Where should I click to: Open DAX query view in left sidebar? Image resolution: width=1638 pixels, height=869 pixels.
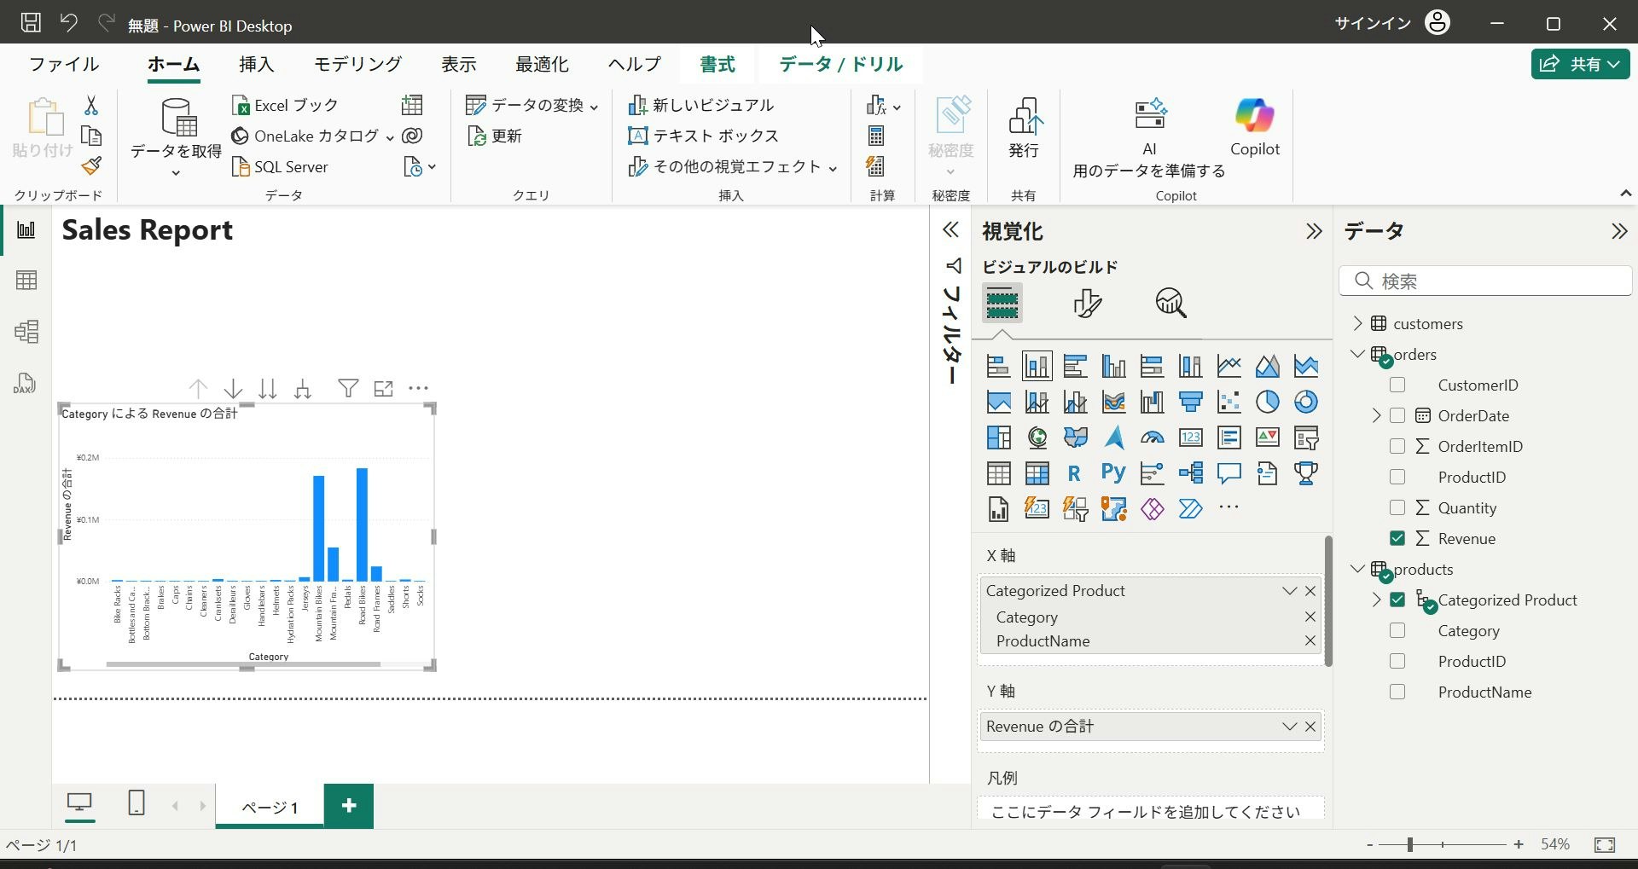[x=25, y=383]
